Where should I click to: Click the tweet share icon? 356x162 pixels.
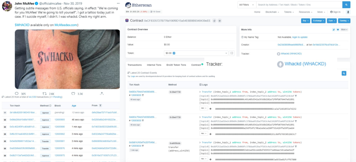tap(102, 94)
